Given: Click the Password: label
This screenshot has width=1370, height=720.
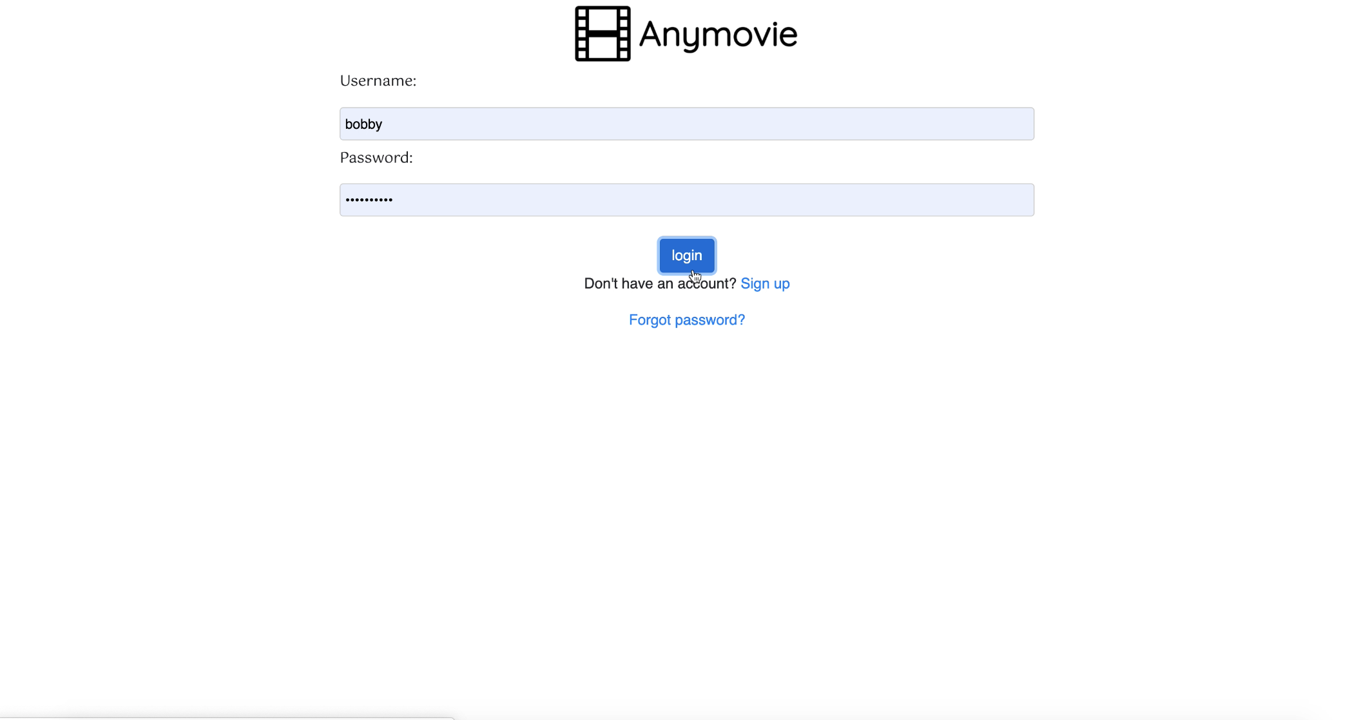Looking at the screenshot, I should click(376, 158).
